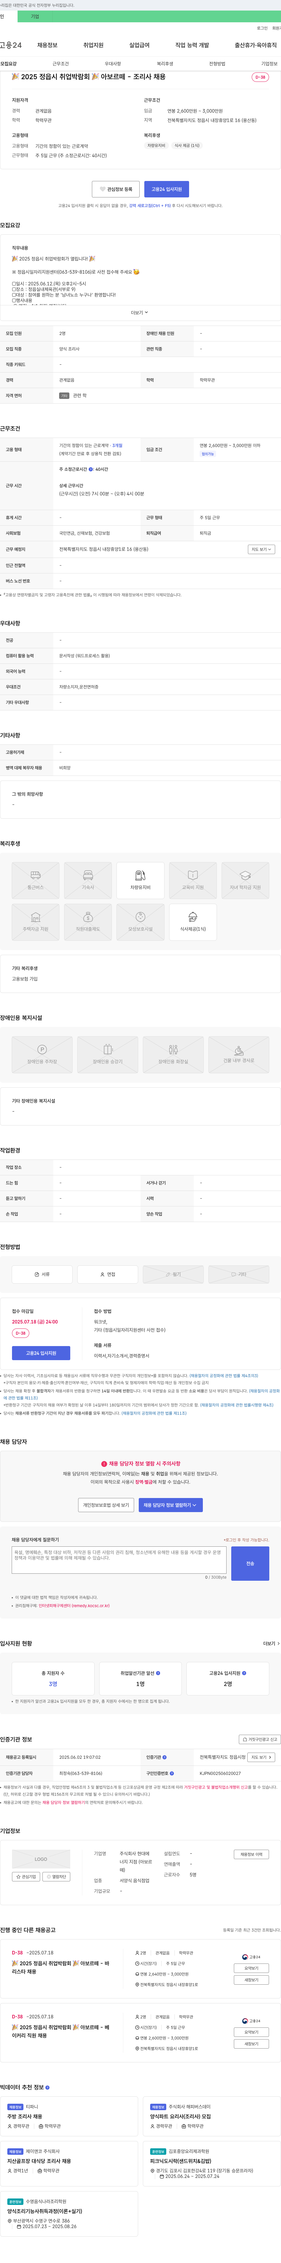The height and width of the screenshot is (2263, 281).
Task: Click the 거짓구인광고 신고 button
Action: (x=260, y=1739)
